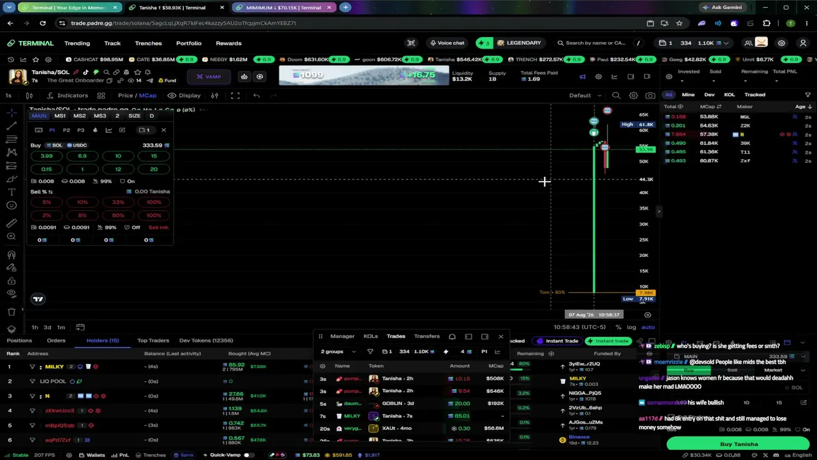Select the trend line drawing tool
Image resolution: width=817 pixels, height=460 pixels.
point(11,126)
